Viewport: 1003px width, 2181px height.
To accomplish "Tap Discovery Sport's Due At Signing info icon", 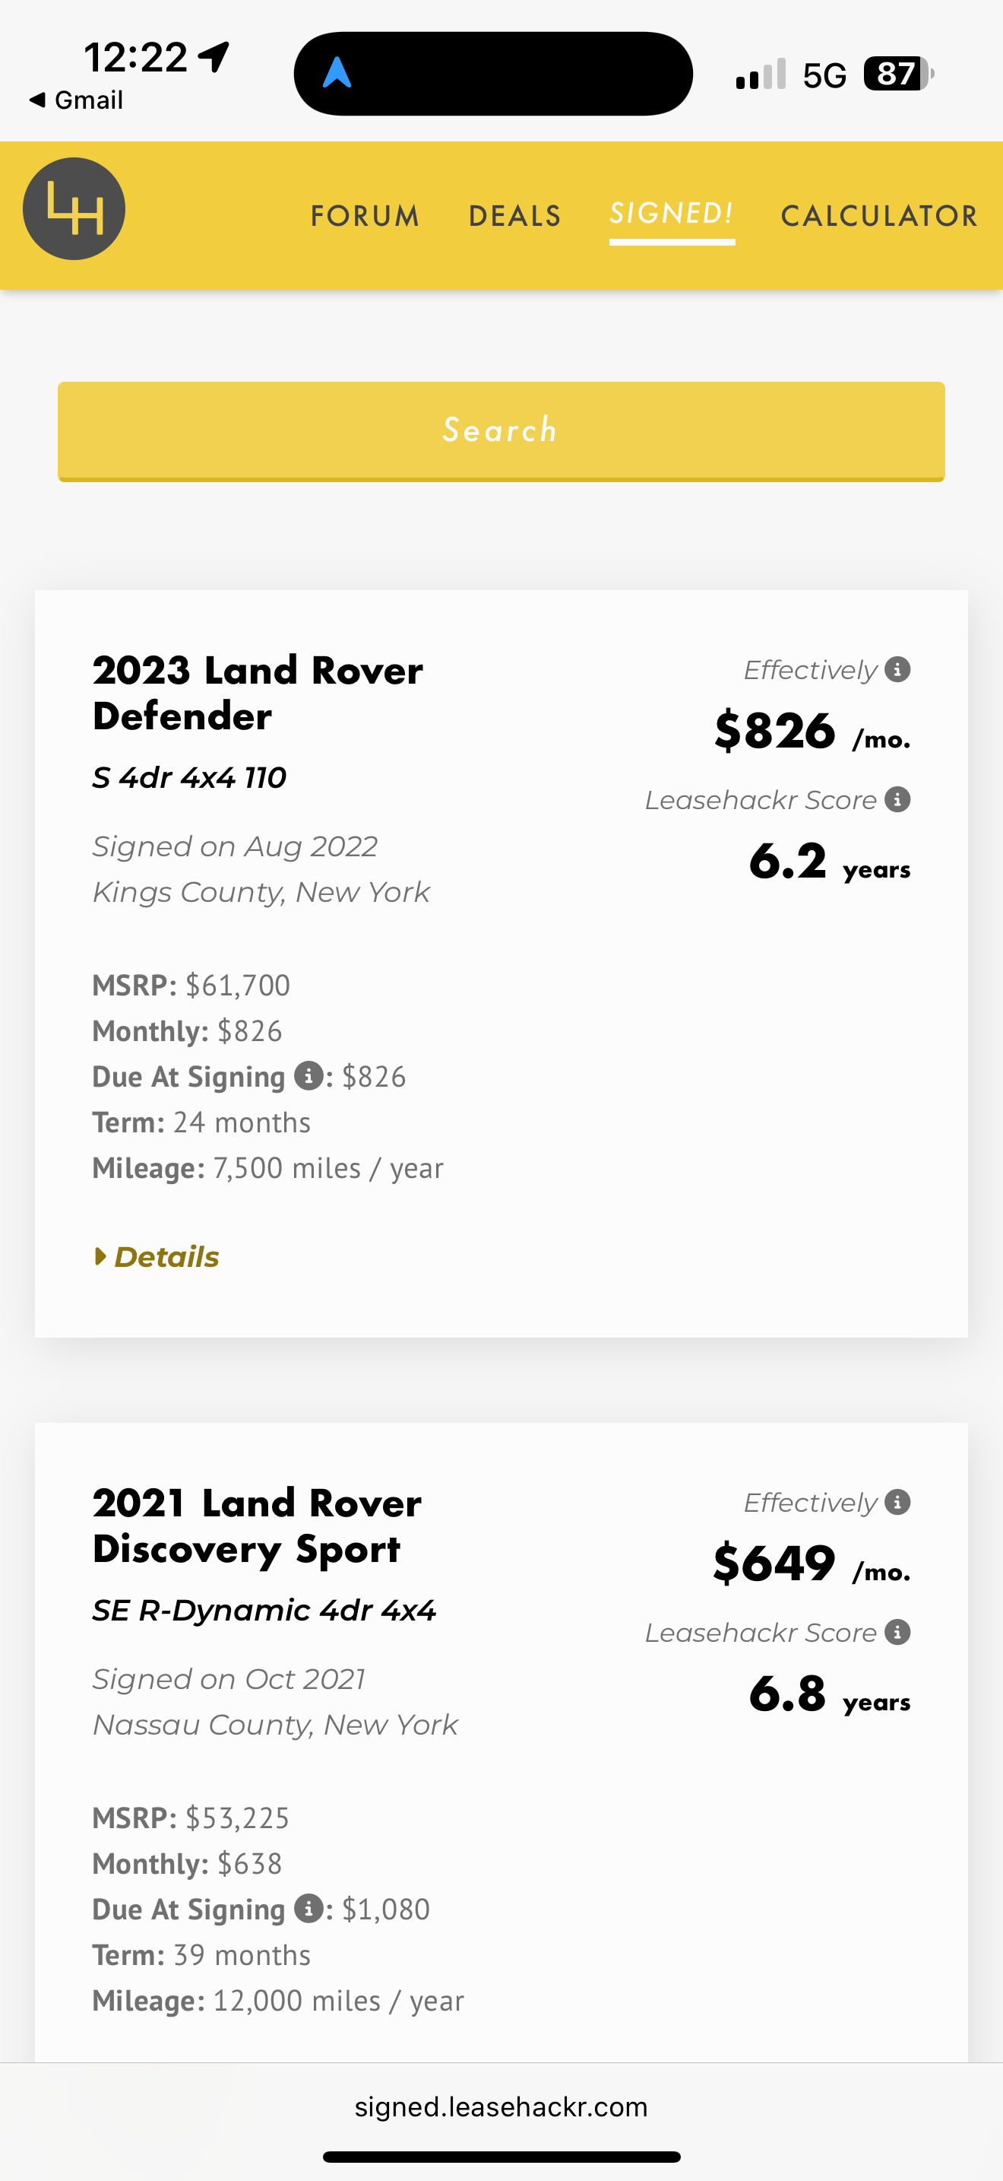I will [x=308, y=1909].
